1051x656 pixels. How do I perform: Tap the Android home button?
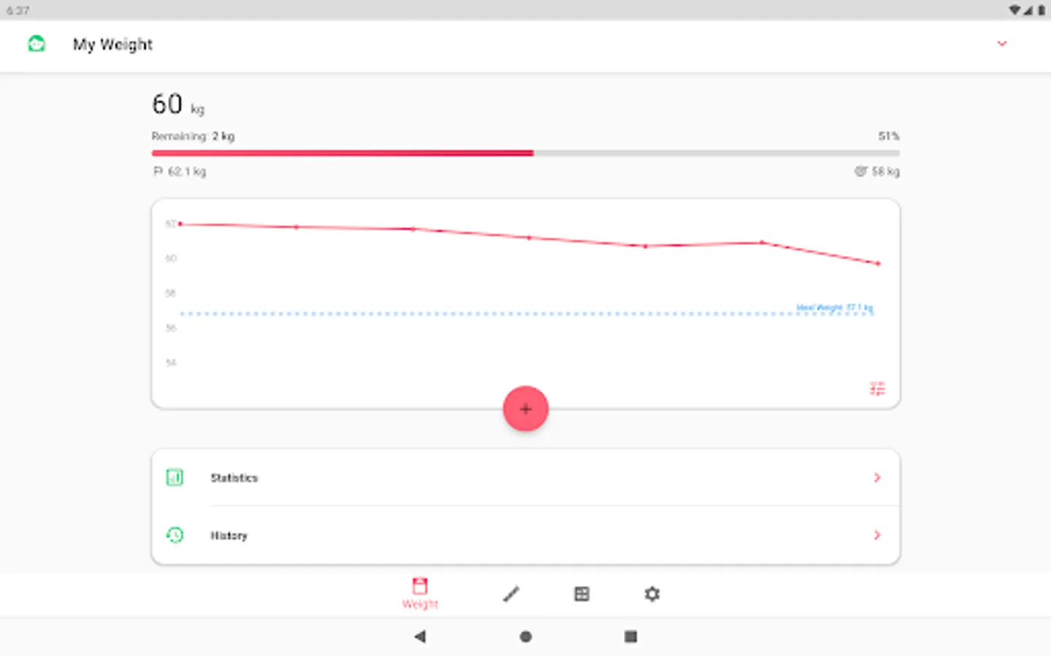click(525, 636)
